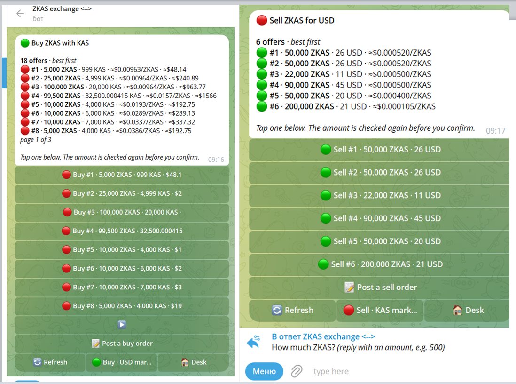This screenshot has height=384, width=516.
Task: Click the reply arrow icon above the message box
Action: point(253,342)
